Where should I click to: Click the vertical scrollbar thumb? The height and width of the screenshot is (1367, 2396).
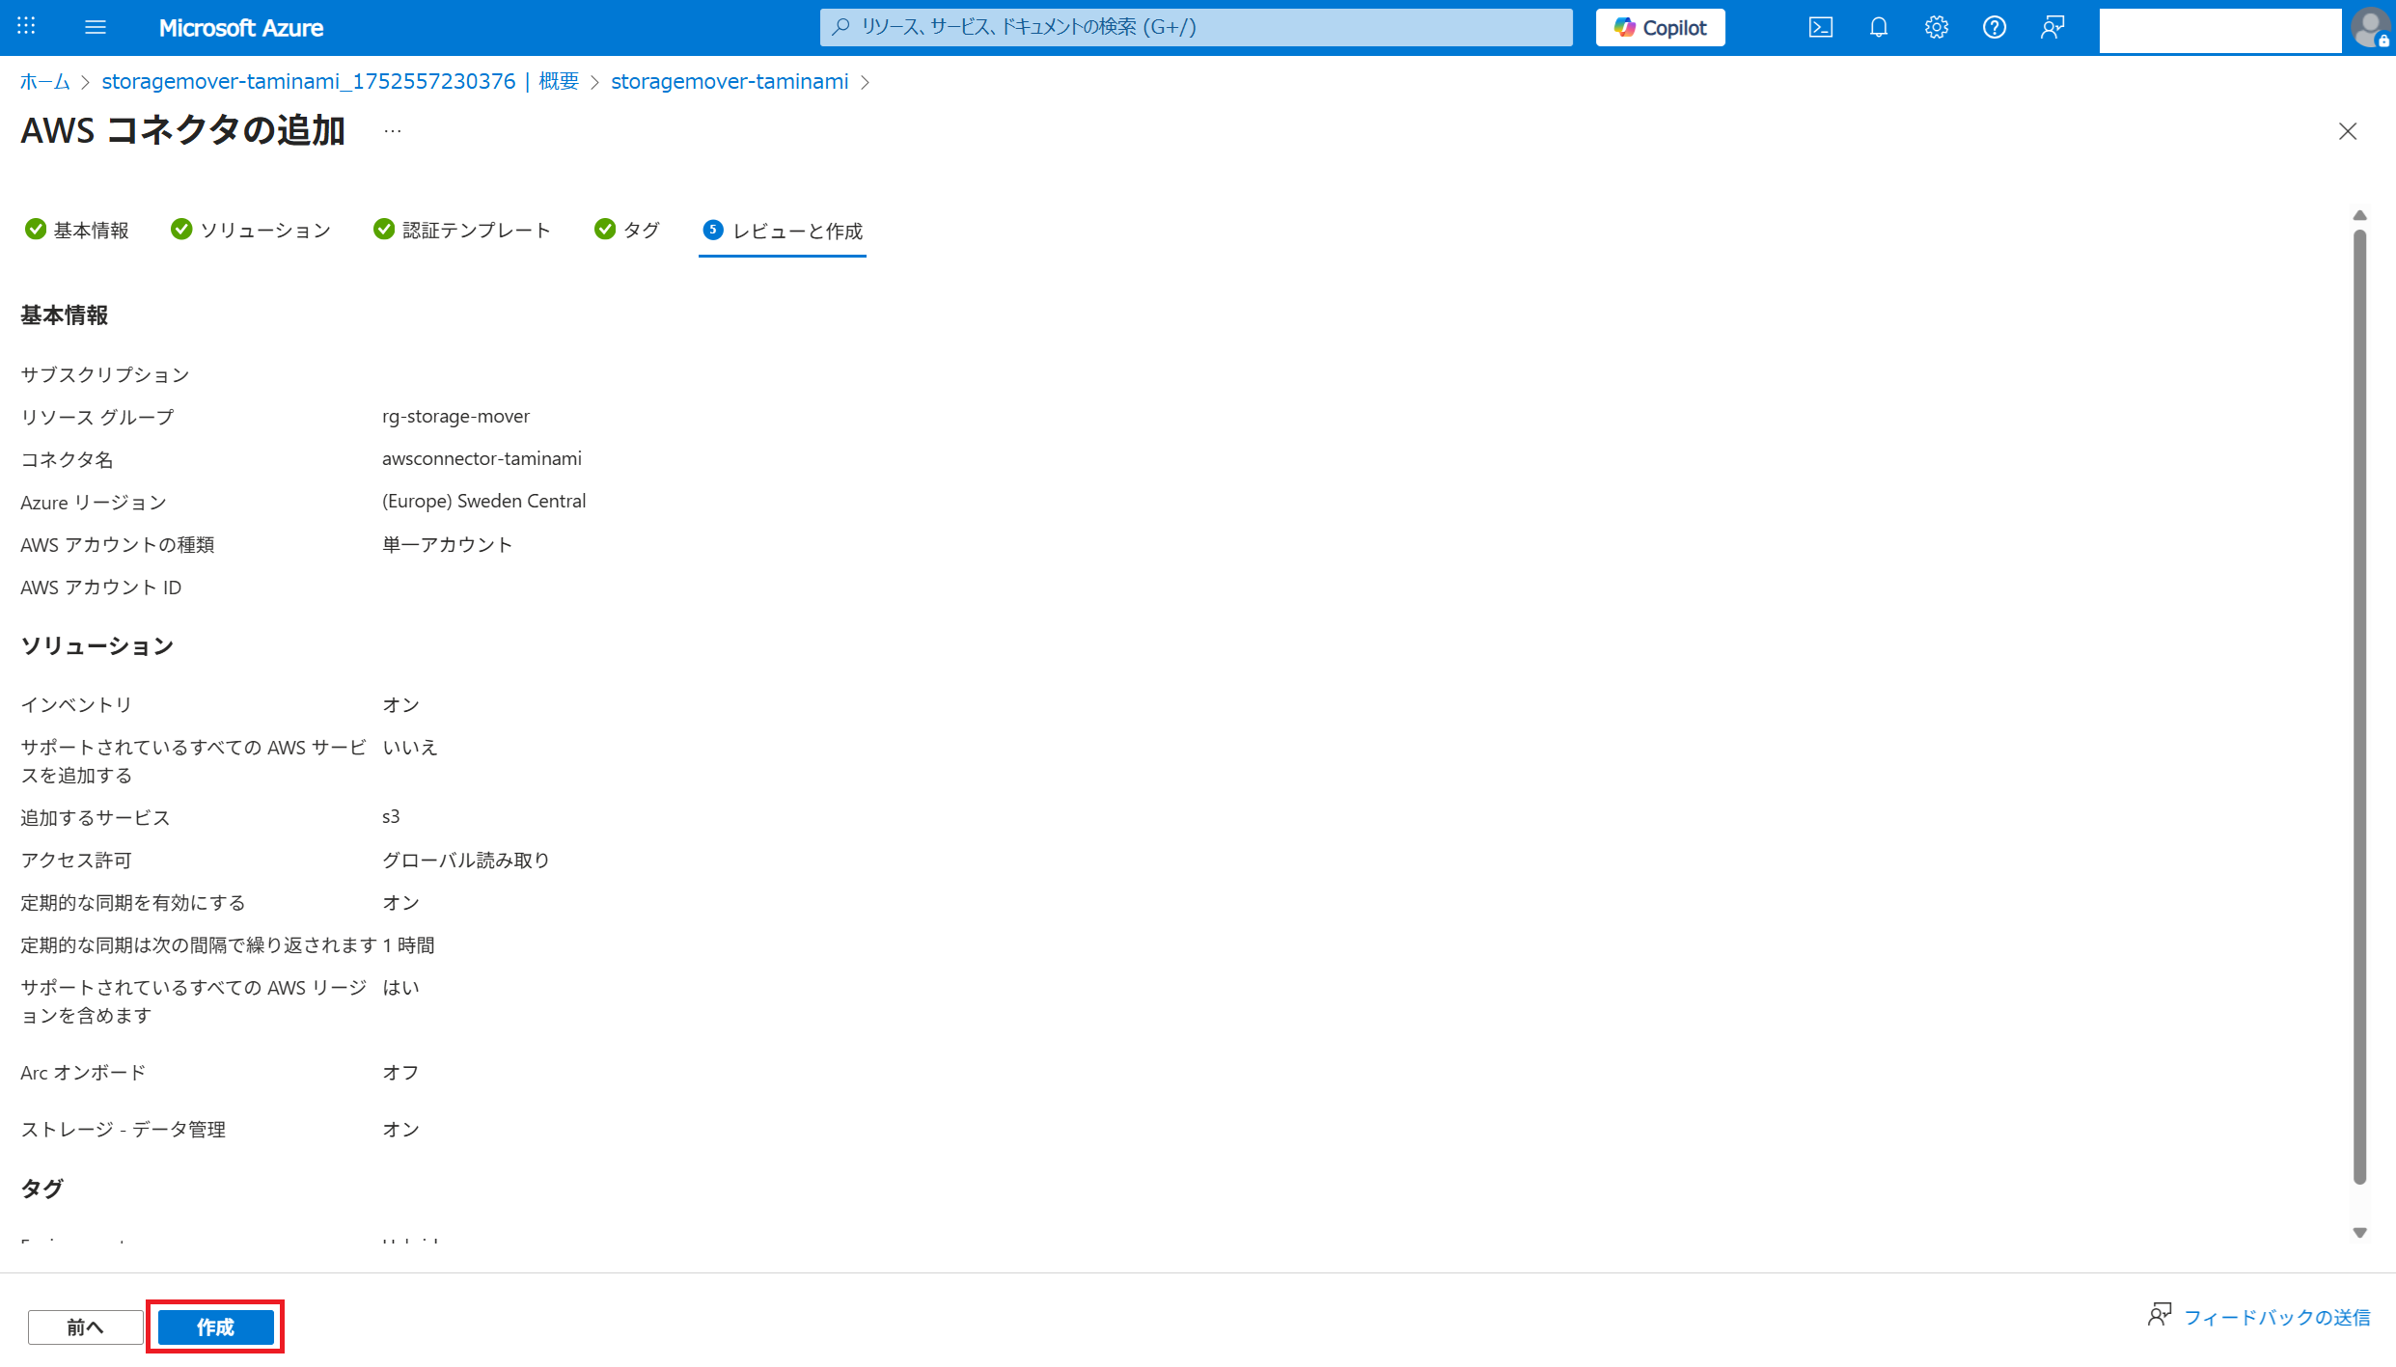pos(2360,705)
